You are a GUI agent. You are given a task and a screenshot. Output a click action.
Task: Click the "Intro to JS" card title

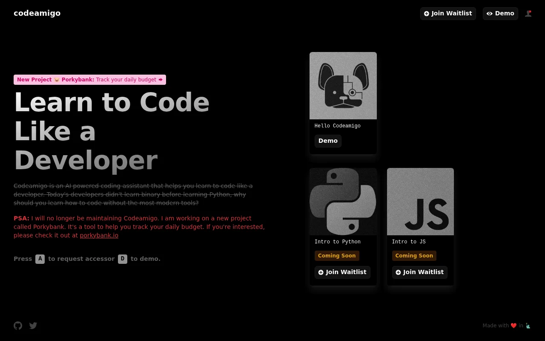pos(409,242)
